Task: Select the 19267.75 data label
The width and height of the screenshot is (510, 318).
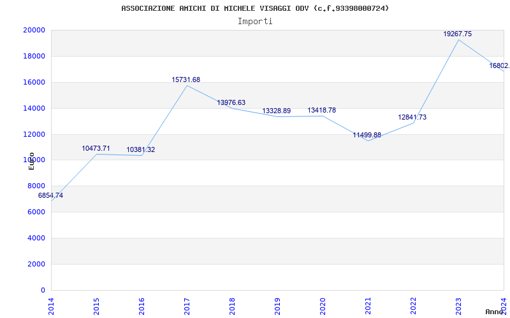Action: coord(457,34)
